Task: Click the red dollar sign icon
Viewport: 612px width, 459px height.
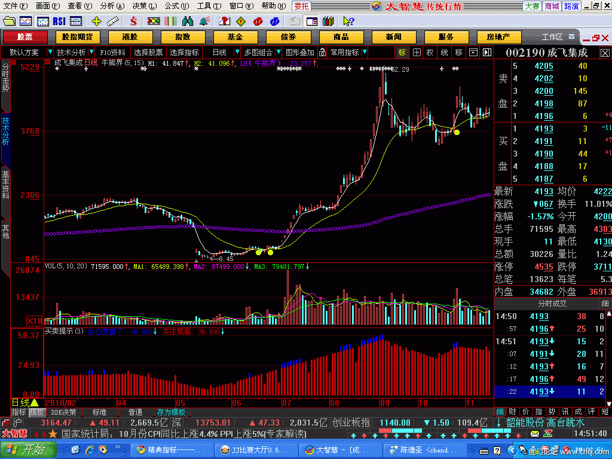Action: pyautogui.click(x=133, y=21)
